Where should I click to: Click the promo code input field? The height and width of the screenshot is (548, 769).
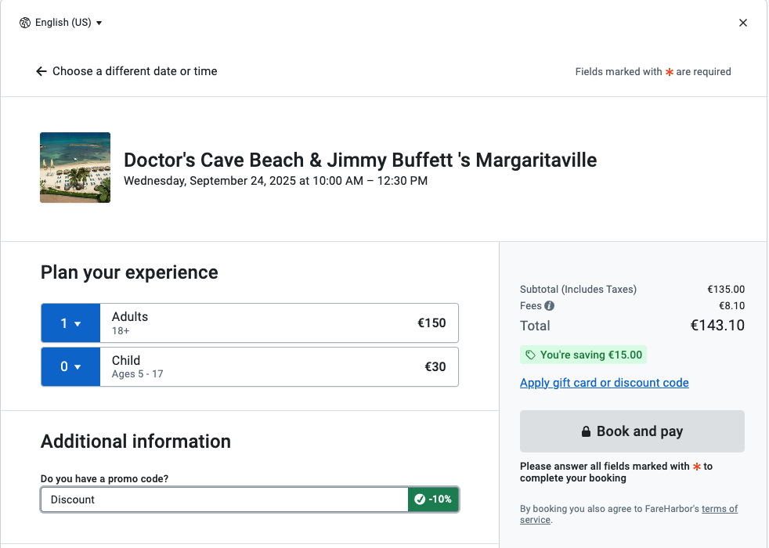point(224,499)
